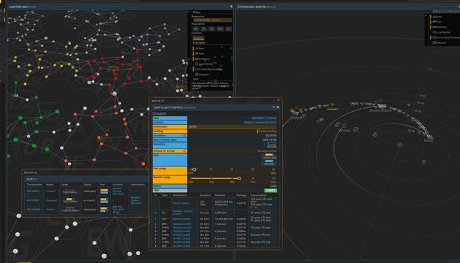The image size is (460, 263).
Task: Open first transponder link in Fleet table
Action: click(x=33, y=191)
